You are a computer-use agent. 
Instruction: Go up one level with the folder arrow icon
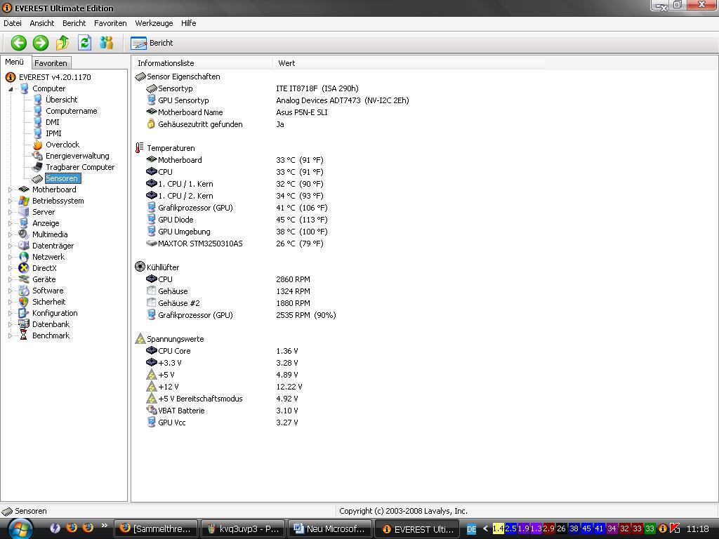point(62,43)
